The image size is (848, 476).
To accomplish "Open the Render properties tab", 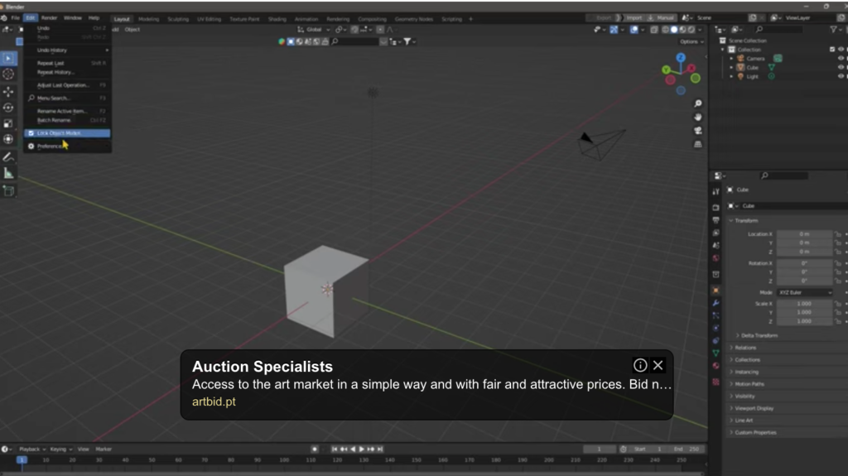I will coord(716,207).
